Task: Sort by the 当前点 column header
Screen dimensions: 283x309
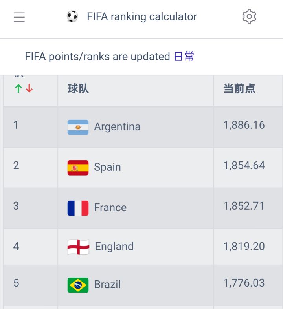Action: point(239,89)
